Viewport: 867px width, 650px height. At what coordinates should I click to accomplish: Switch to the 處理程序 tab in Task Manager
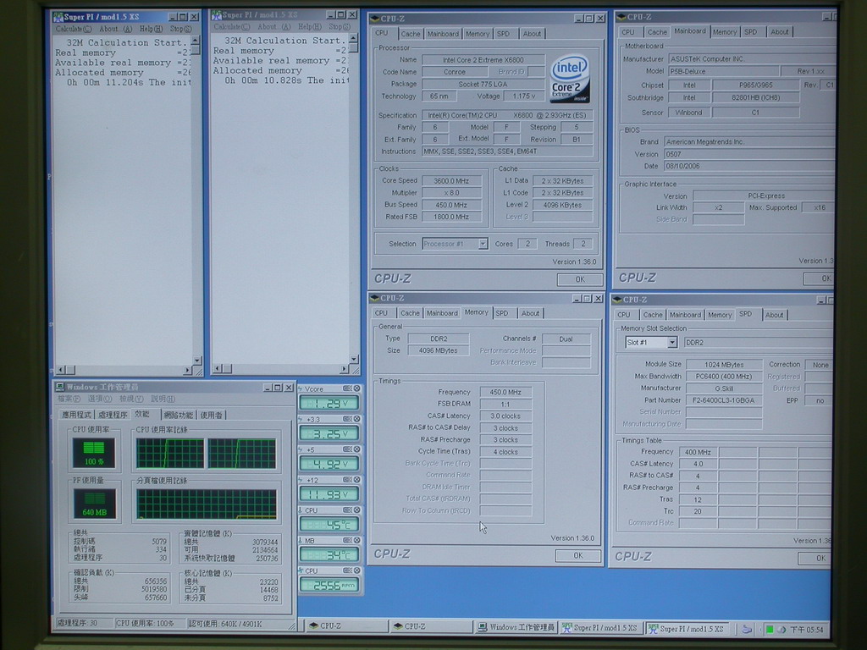pos(113,415)
